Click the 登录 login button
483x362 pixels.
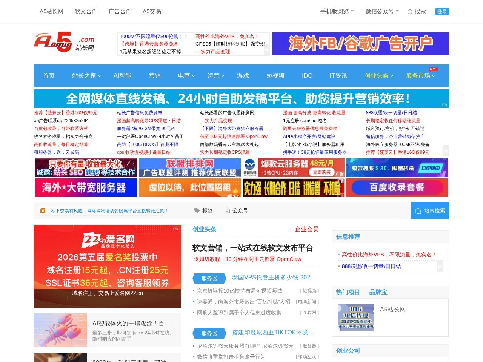point(442,11)
